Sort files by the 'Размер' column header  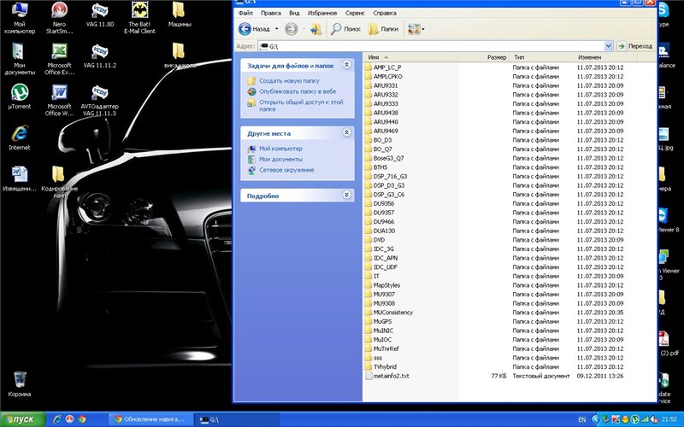(x=496, y=56)
